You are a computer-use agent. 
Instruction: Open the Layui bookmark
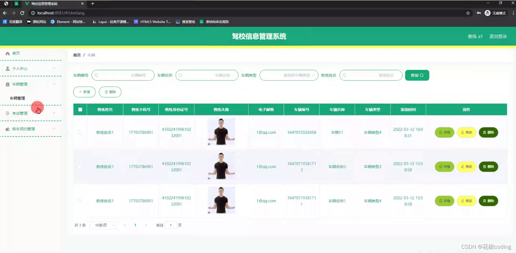pyautogui.click(x=111, y=22)
